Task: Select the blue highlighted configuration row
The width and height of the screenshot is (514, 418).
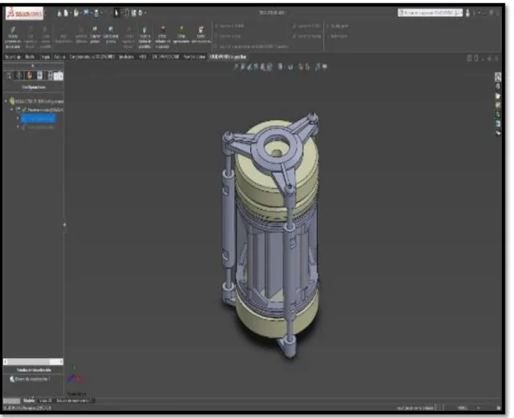Action: (x=38, y=119)
